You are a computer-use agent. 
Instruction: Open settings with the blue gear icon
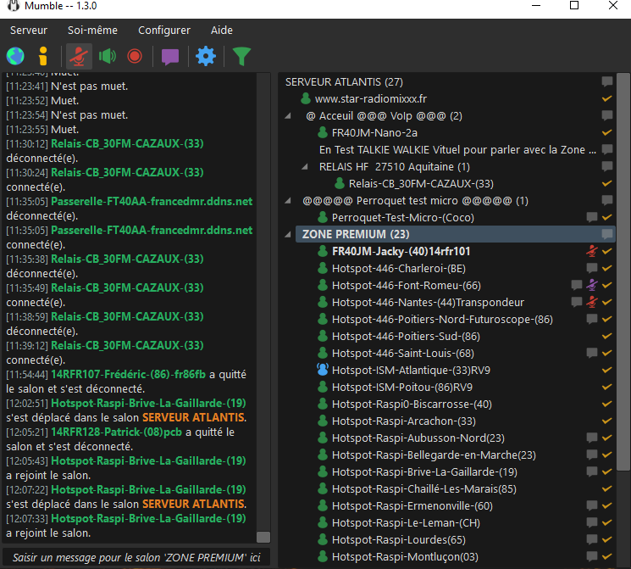coord(206,56)
